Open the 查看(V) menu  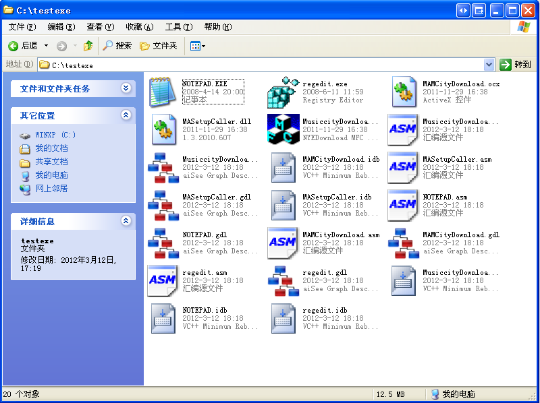100,27
